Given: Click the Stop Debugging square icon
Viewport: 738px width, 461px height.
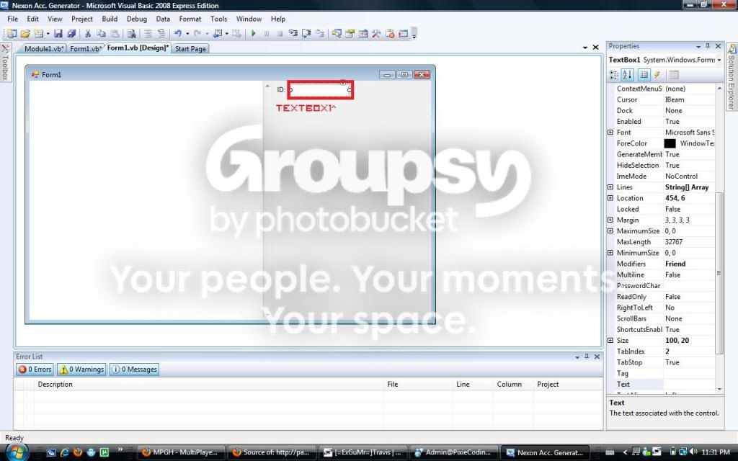Looking at the screenshot, I should point(280,33).
